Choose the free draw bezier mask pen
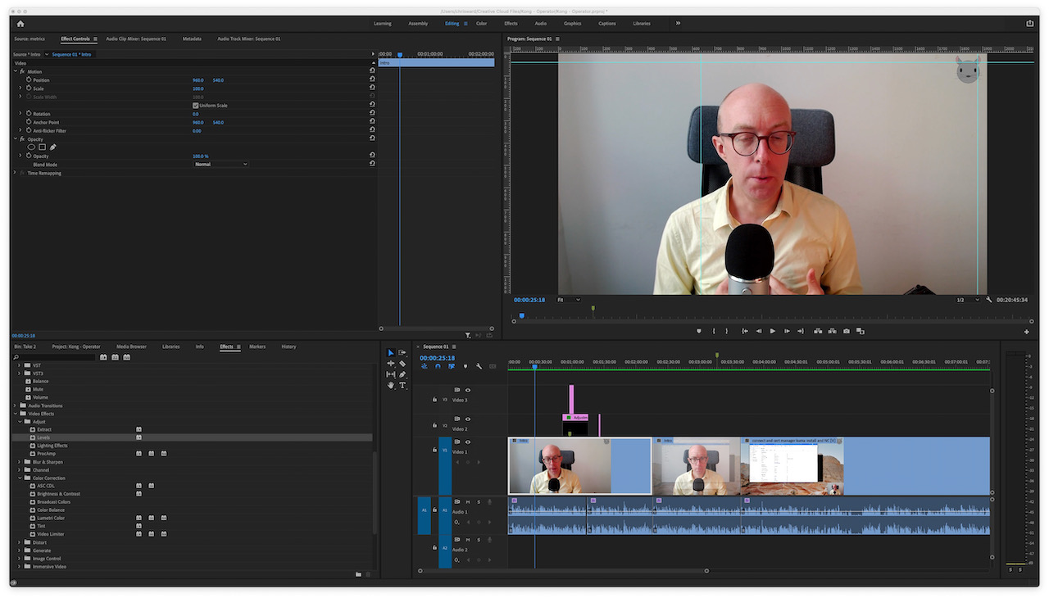Screen dimensions: 1049x598 pyautogui.click(x=52, y=147)
